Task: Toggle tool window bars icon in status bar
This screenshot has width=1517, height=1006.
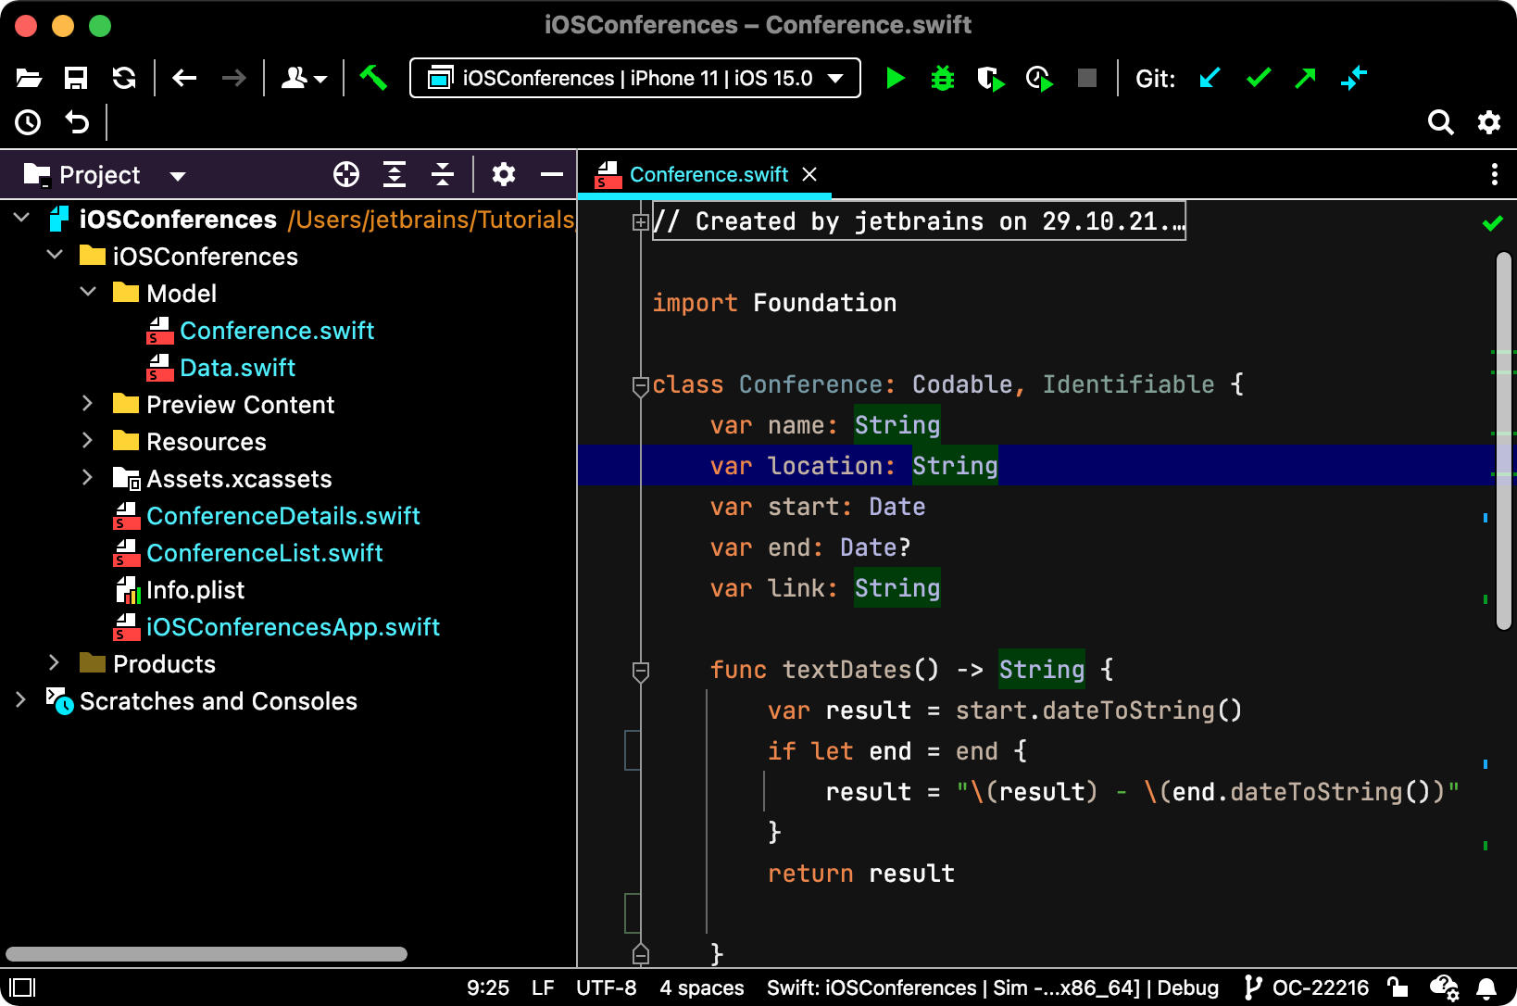Action: point(22,987)
